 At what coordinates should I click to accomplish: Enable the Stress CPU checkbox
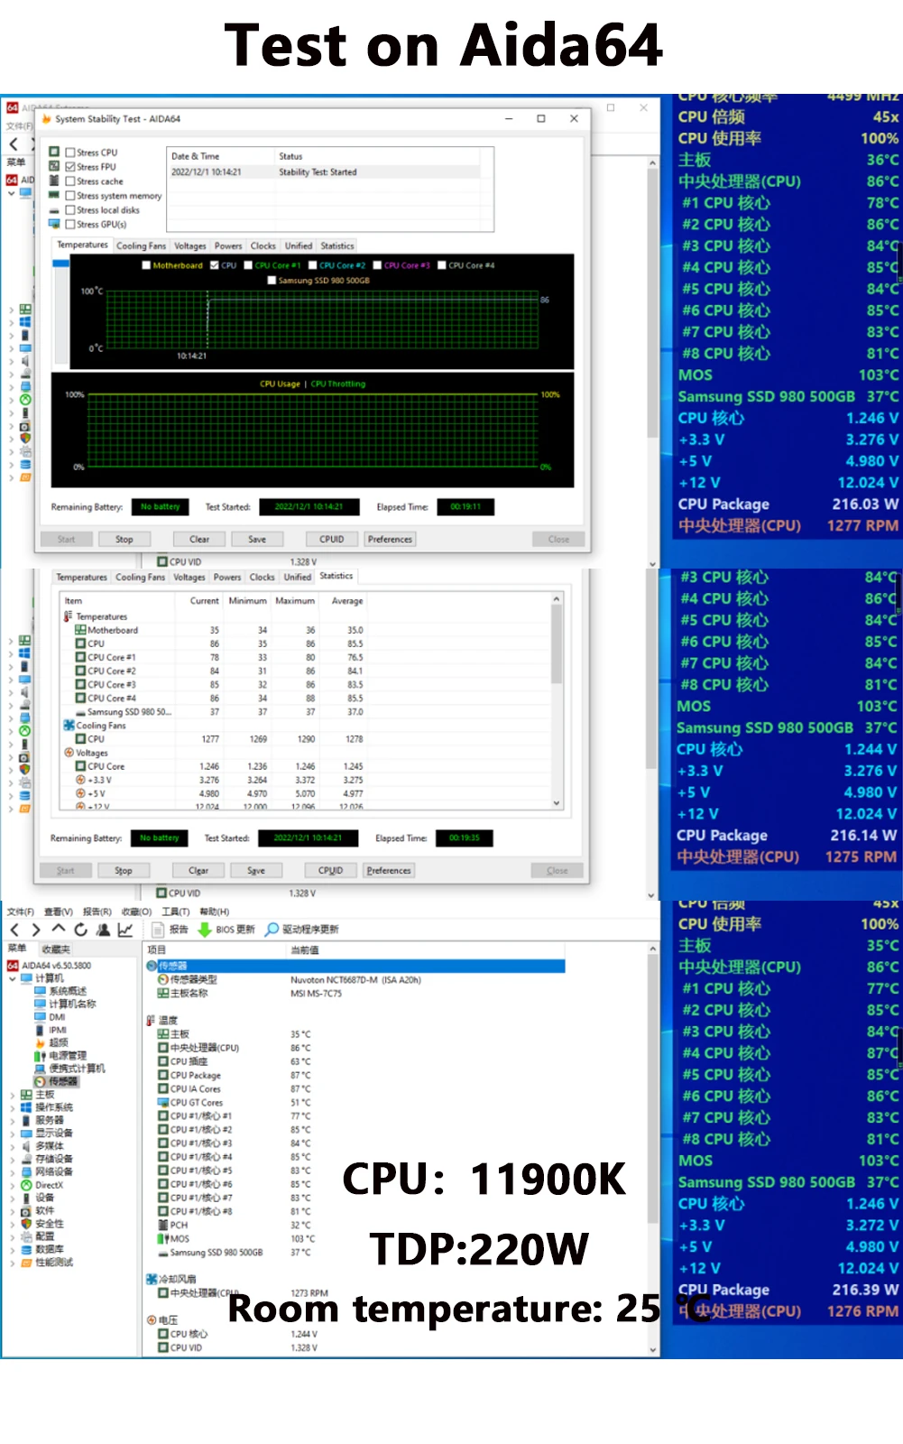70,153
